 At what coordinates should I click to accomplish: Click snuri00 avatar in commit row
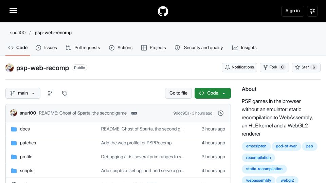14,113
